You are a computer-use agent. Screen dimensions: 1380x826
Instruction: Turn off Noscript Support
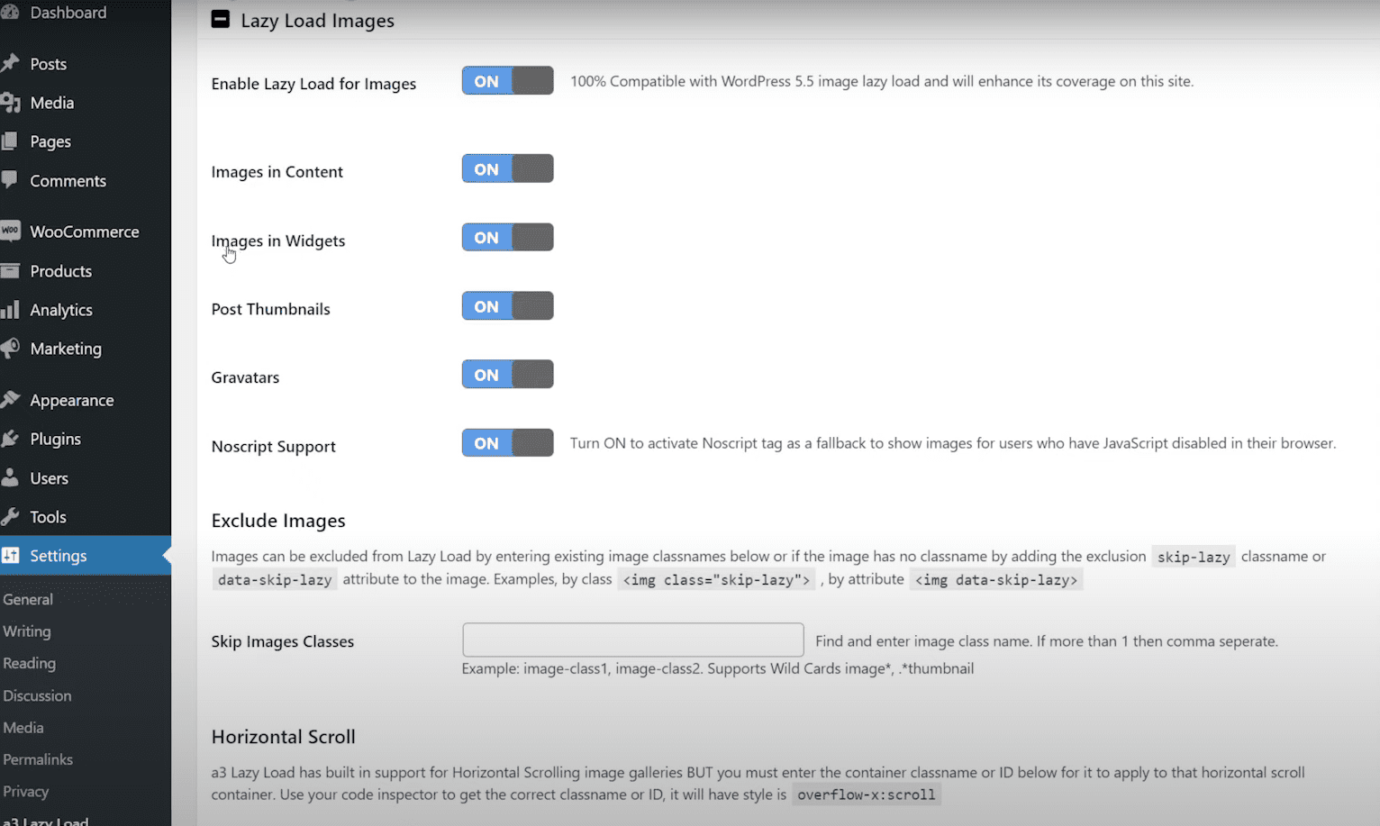click(x=507, y=443)
